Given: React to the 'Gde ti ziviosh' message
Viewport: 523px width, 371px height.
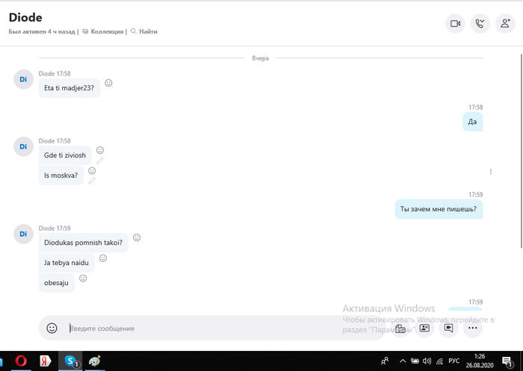Looking at the screenshot, I should (100, 150).
